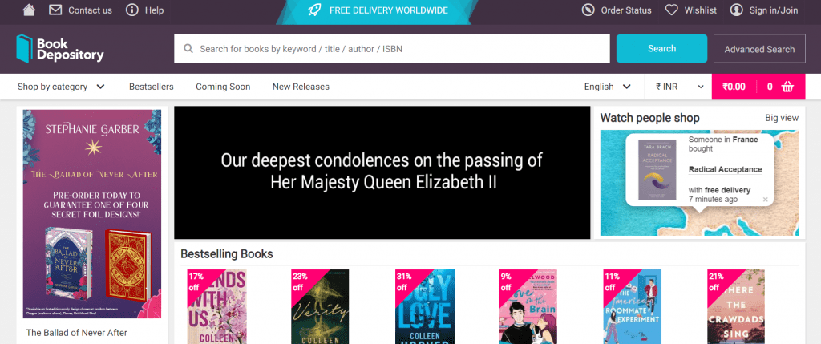Click the Advanced Search button
Image resolution: width=821 pixels, height=344 pixels.
coord(759,49)
